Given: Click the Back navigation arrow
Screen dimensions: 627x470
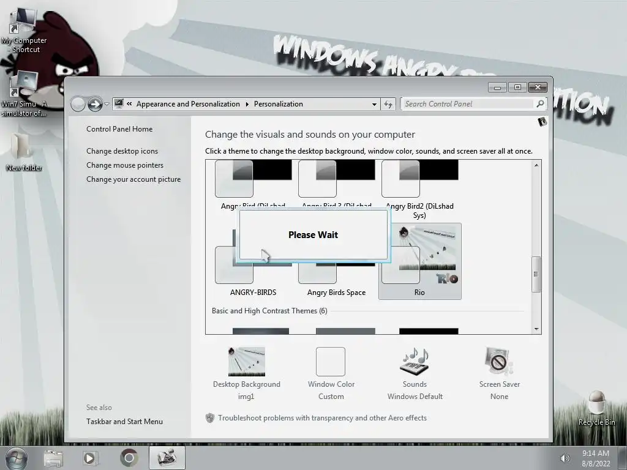Looking at the screenshot, I should tap(78, 104).
